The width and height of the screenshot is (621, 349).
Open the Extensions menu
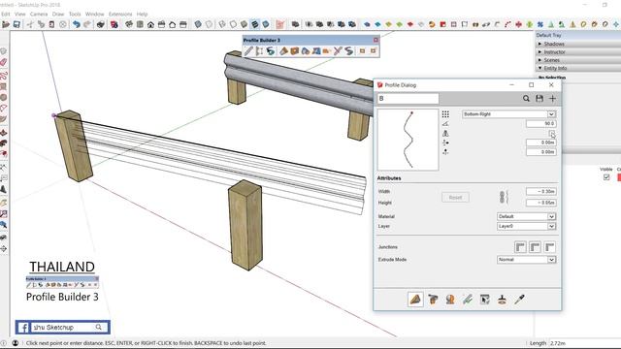click(x=120, y=15)
